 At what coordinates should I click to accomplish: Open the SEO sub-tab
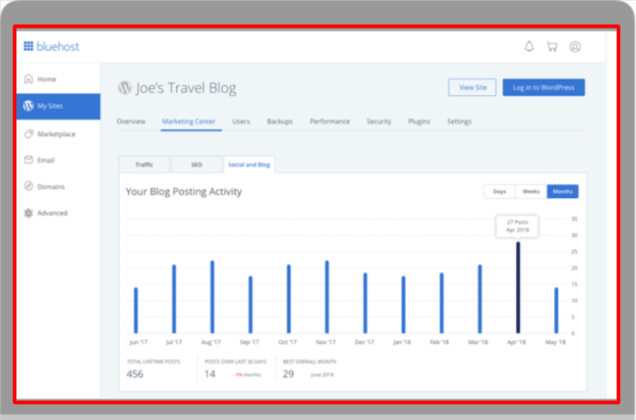pos(197,165)
